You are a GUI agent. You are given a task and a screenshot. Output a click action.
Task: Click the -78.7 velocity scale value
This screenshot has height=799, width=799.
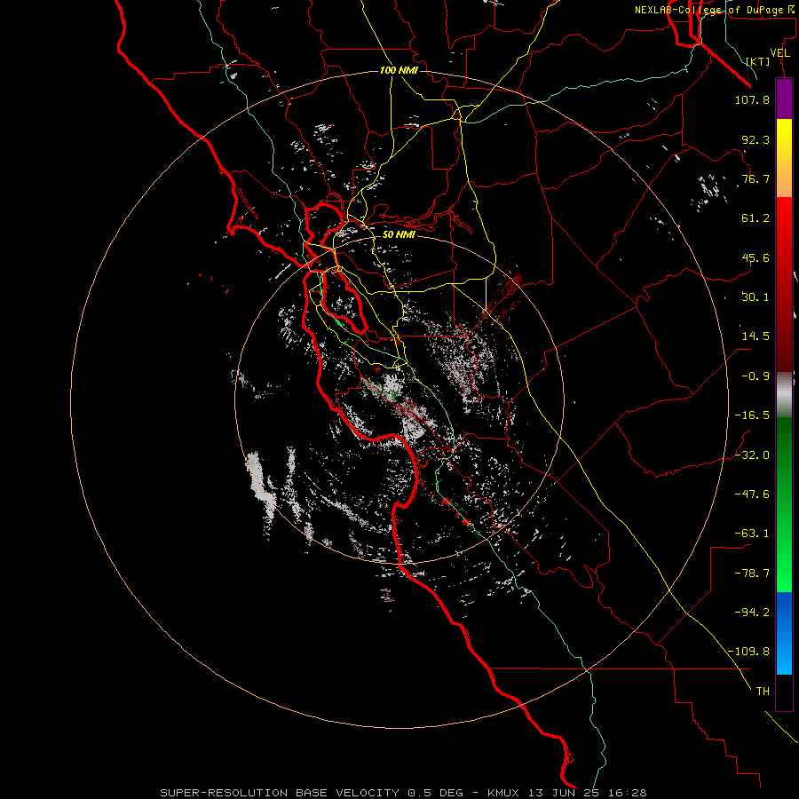[x=752, y=574]
